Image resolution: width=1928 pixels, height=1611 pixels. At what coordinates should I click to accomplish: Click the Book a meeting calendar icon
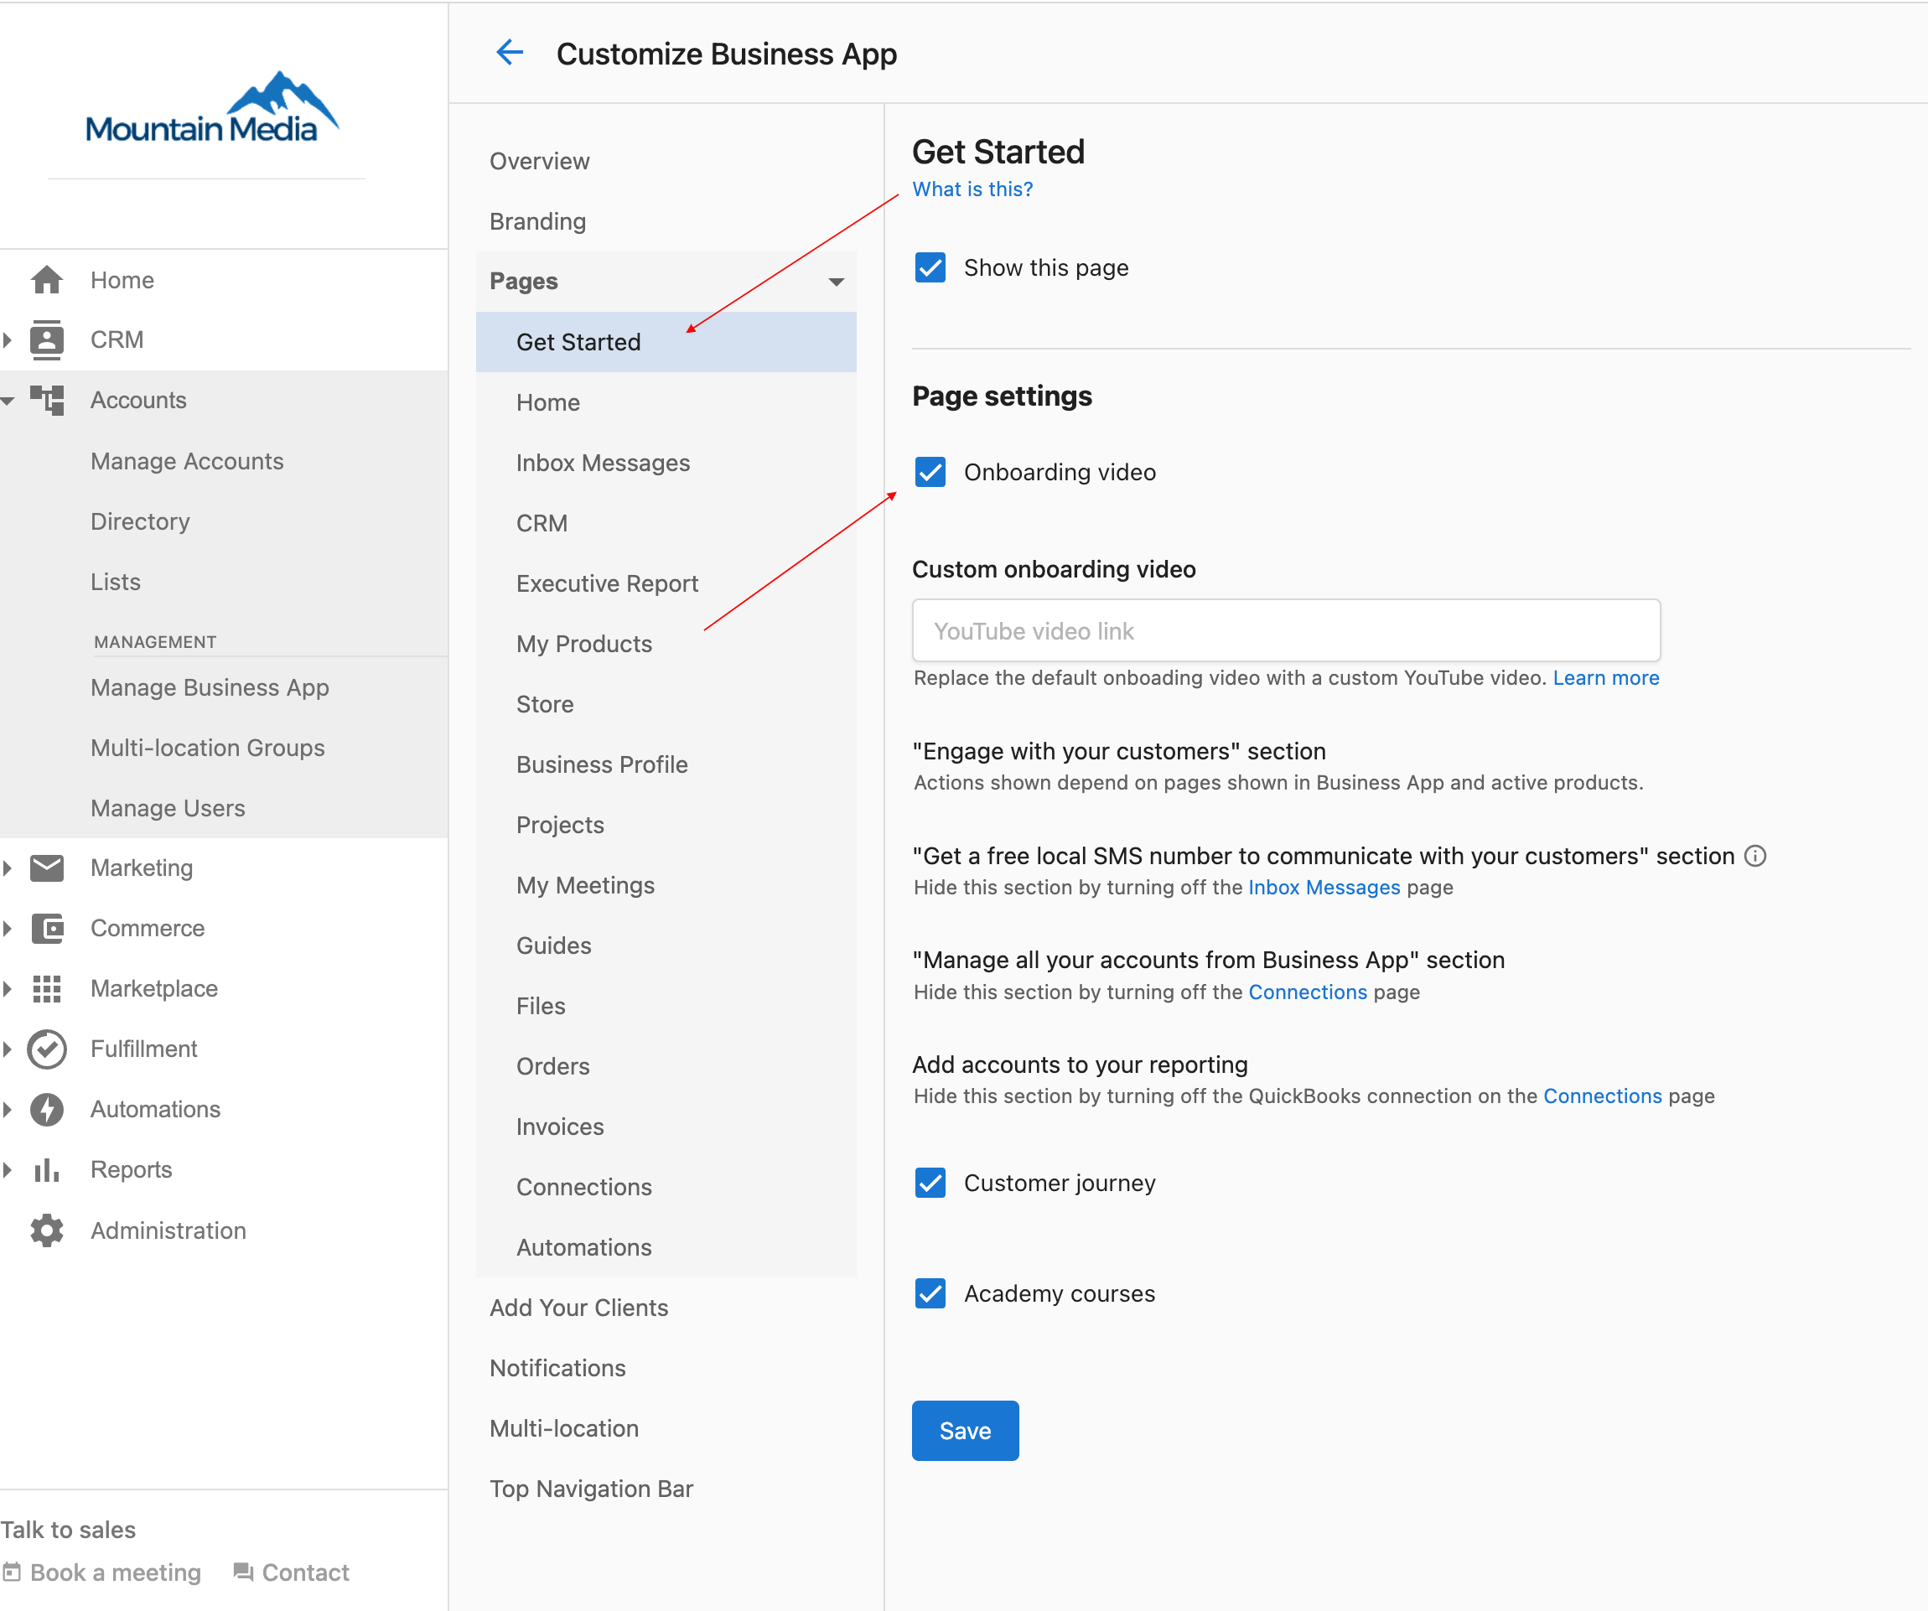click(11, 1572)
